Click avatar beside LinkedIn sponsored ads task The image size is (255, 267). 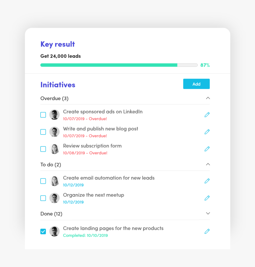54,115
